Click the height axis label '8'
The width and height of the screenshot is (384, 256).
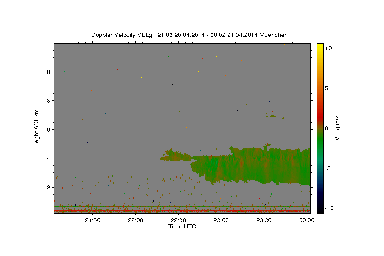49,100
